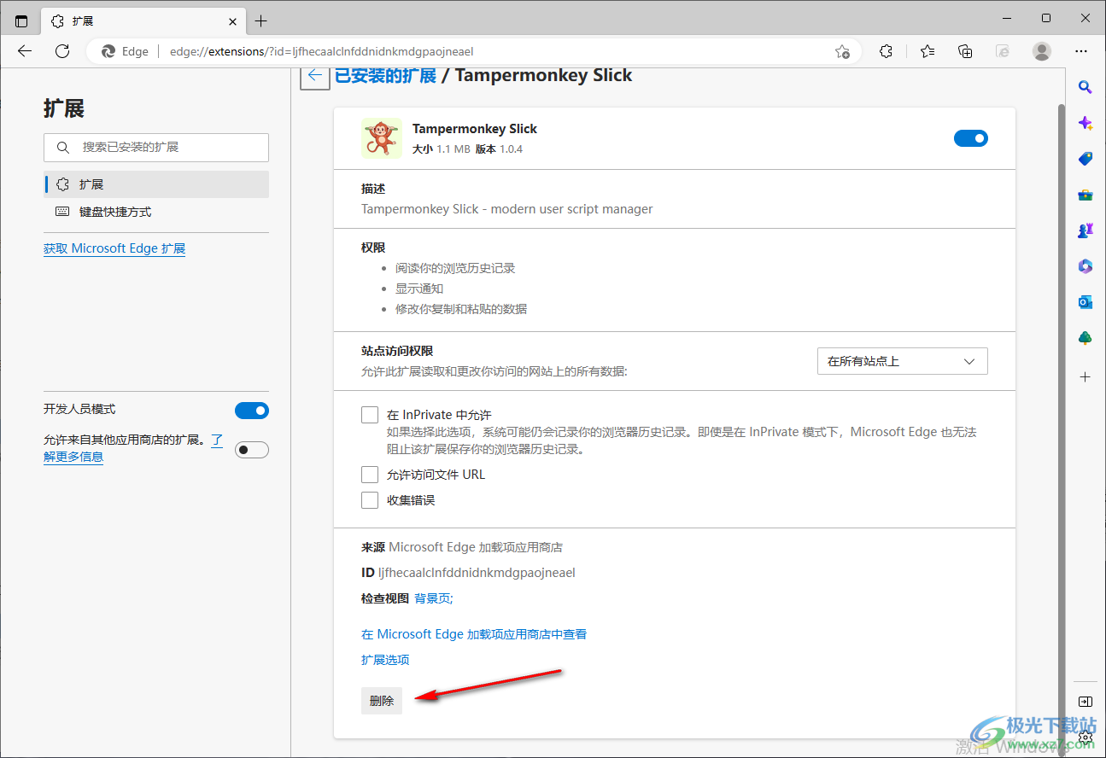Open the Tools briefcase icon in sidebar
The image size is (1106, 758).
point(1086,195)
